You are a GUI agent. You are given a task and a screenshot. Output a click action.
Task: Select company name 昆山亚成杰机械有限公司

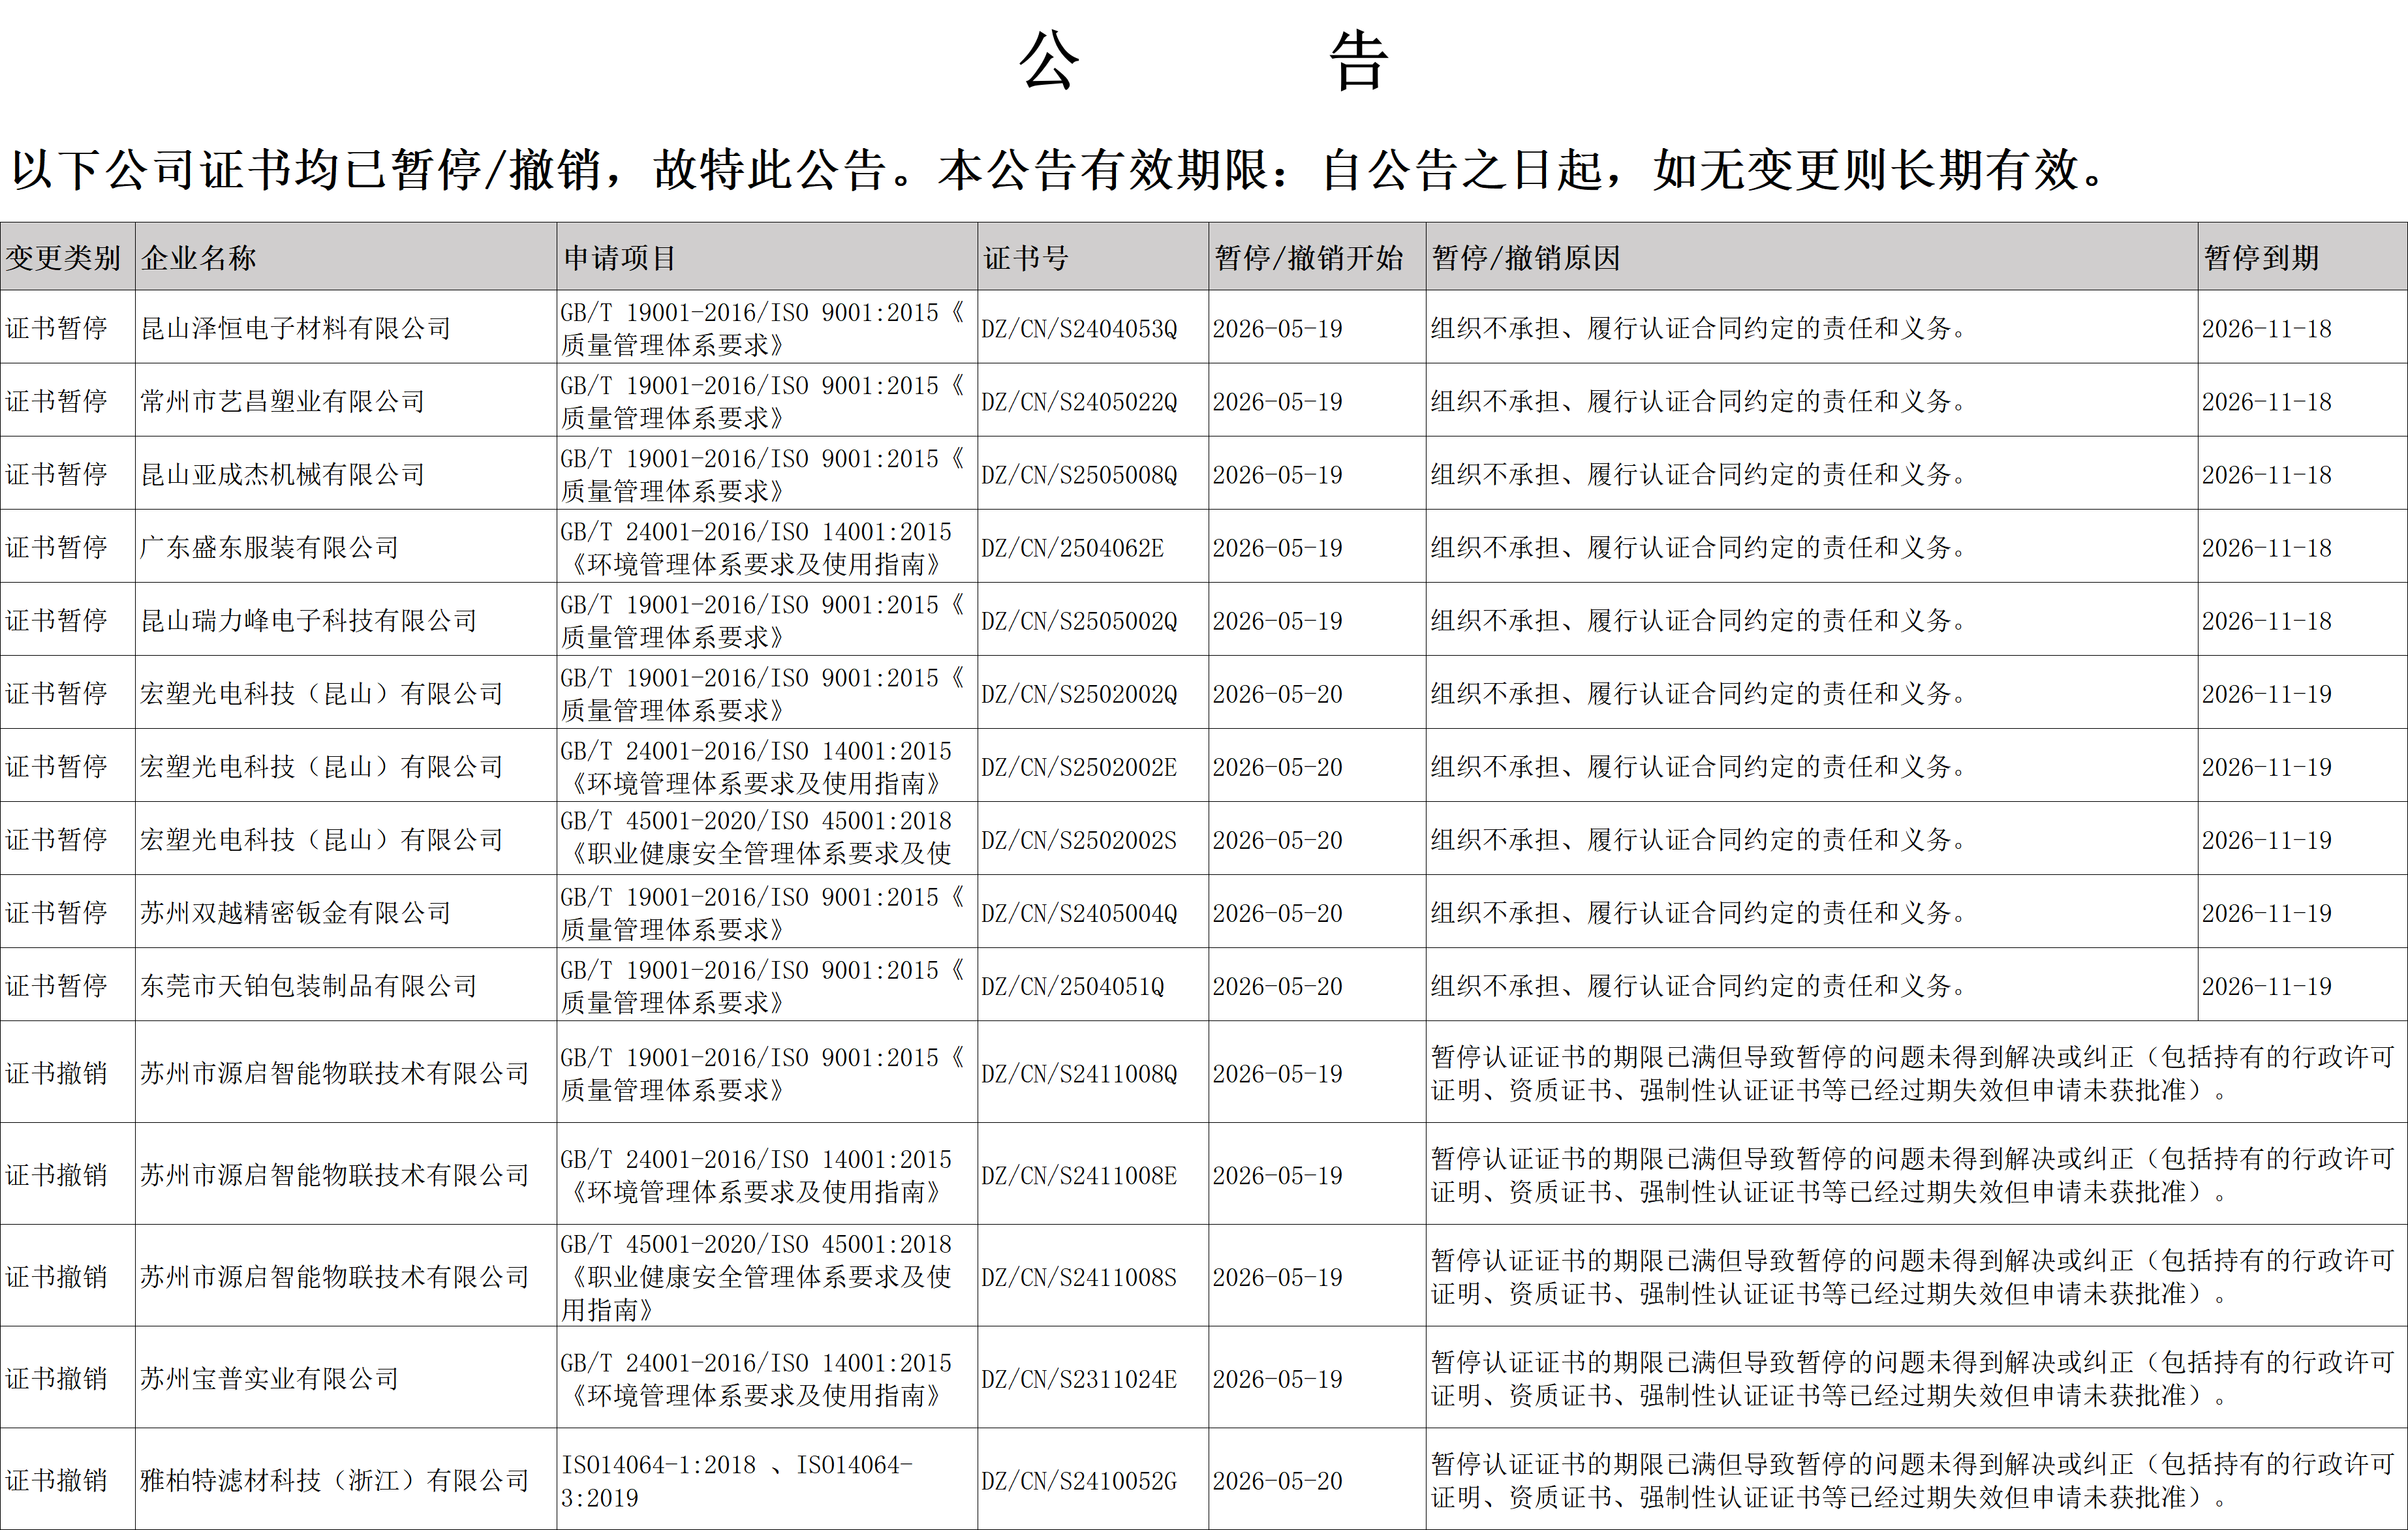pos(283,474)
